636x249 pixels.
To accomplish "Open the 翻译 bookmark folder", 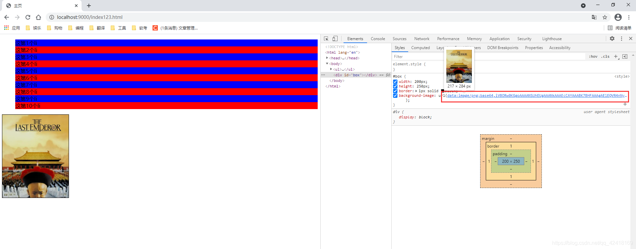I will [97, 28].
